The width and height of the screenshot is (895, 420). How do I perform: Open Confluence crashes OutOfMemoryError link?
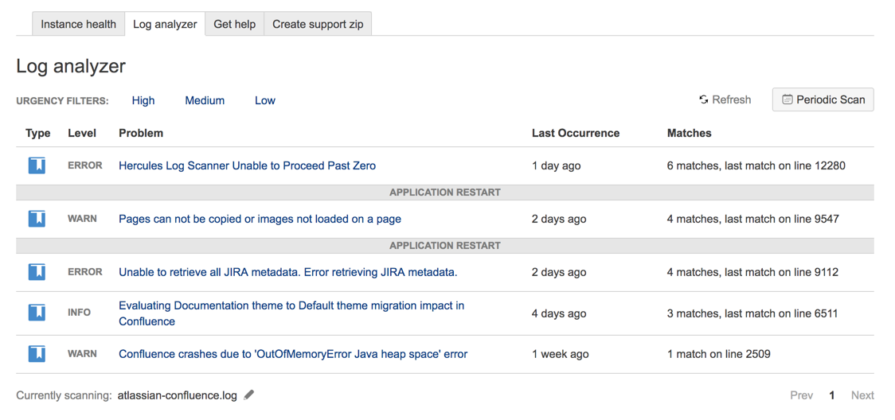click(293, 354)
